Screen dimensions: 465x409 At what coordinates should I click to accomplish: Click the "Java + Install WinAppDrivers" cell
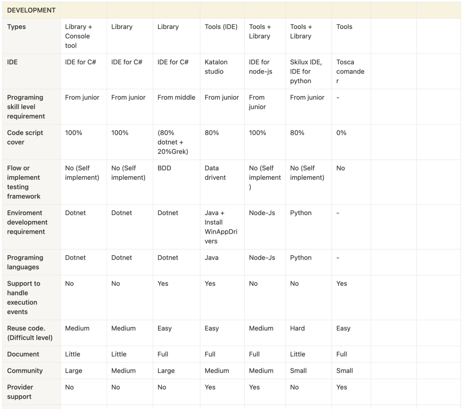pos(221,227)
